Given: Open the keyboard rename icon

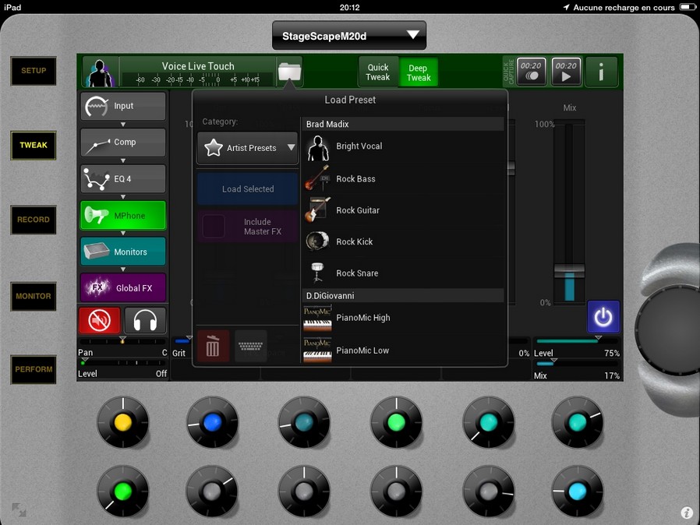Looking at the screenshot, I should pyautogui.click(x=251, y=347).
